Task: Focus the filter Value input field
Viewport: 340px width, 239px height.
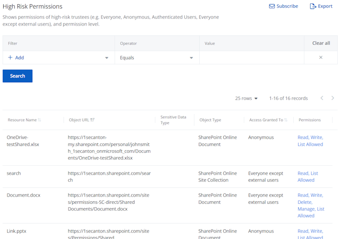Action: 251,57
